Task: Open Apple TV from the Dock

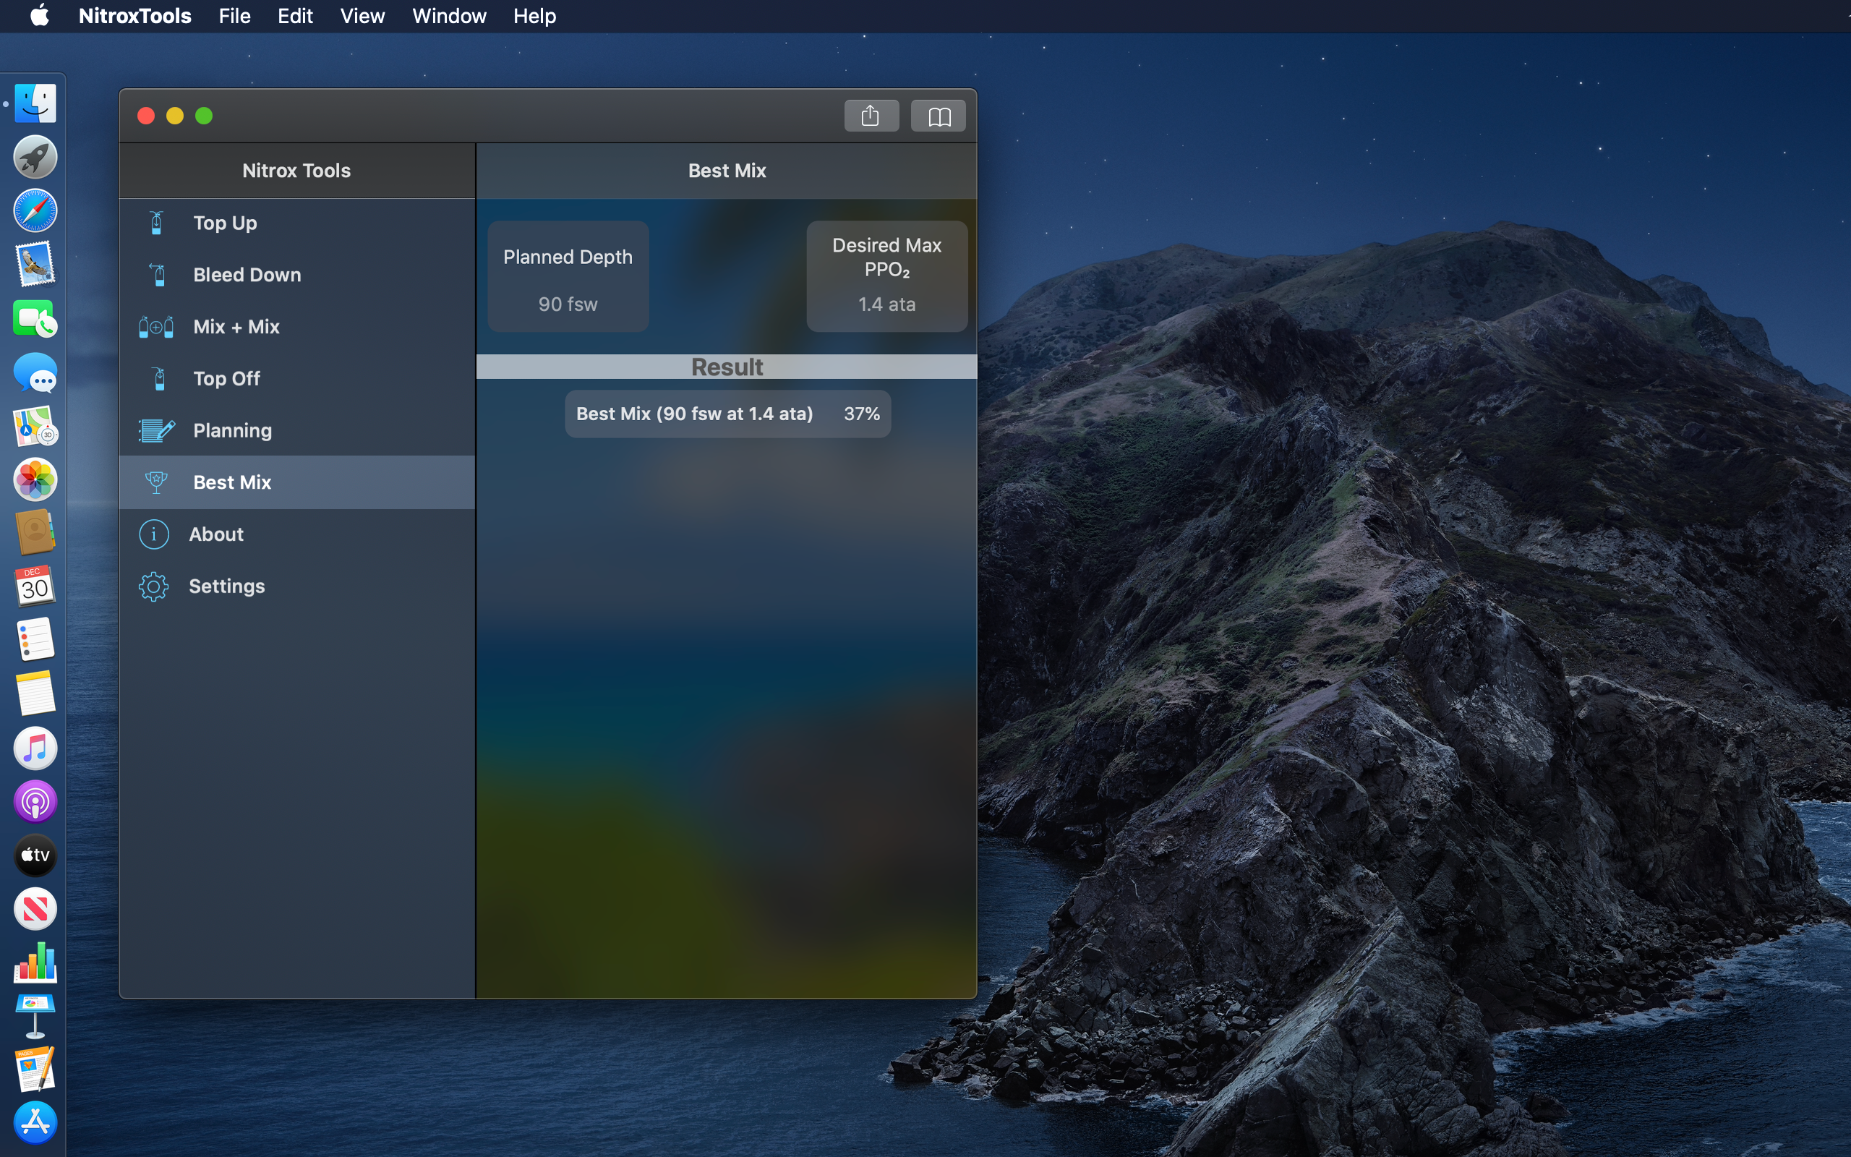Action: pos(35,855)
